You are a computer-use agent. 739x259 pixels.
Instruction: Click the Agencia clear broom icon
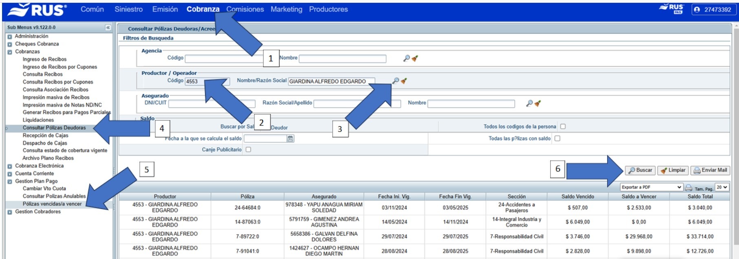[x=415, y=58]
